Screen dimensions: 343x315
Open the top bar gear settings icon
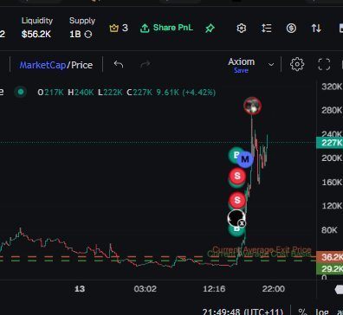[242, 29]
